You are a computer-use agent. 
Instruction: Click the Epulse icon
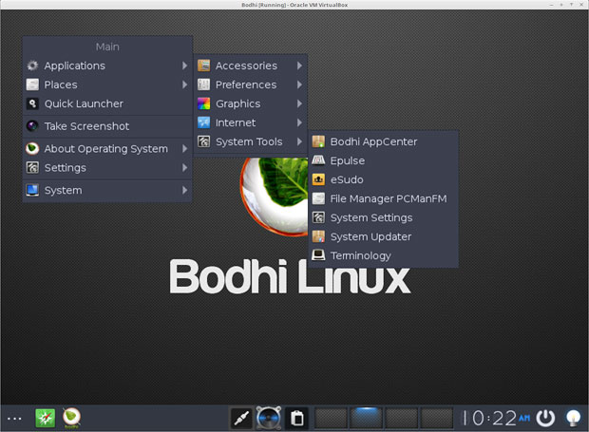[318, 160]
